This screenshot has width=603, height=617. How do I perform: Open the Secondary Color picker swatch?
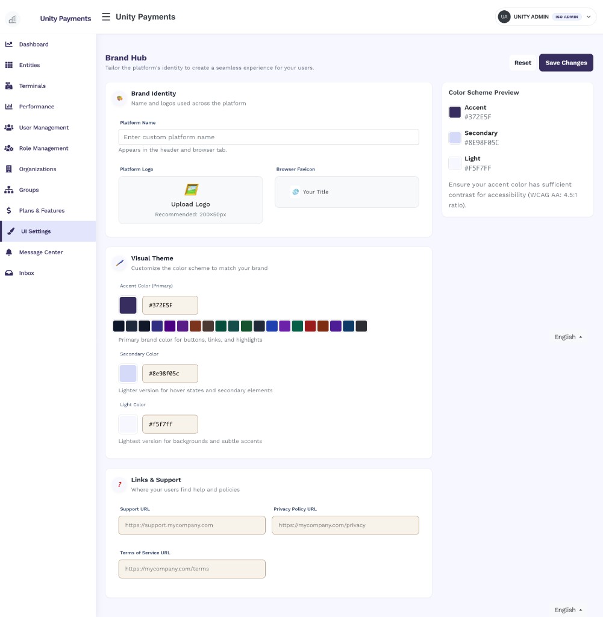coord(128,374)
